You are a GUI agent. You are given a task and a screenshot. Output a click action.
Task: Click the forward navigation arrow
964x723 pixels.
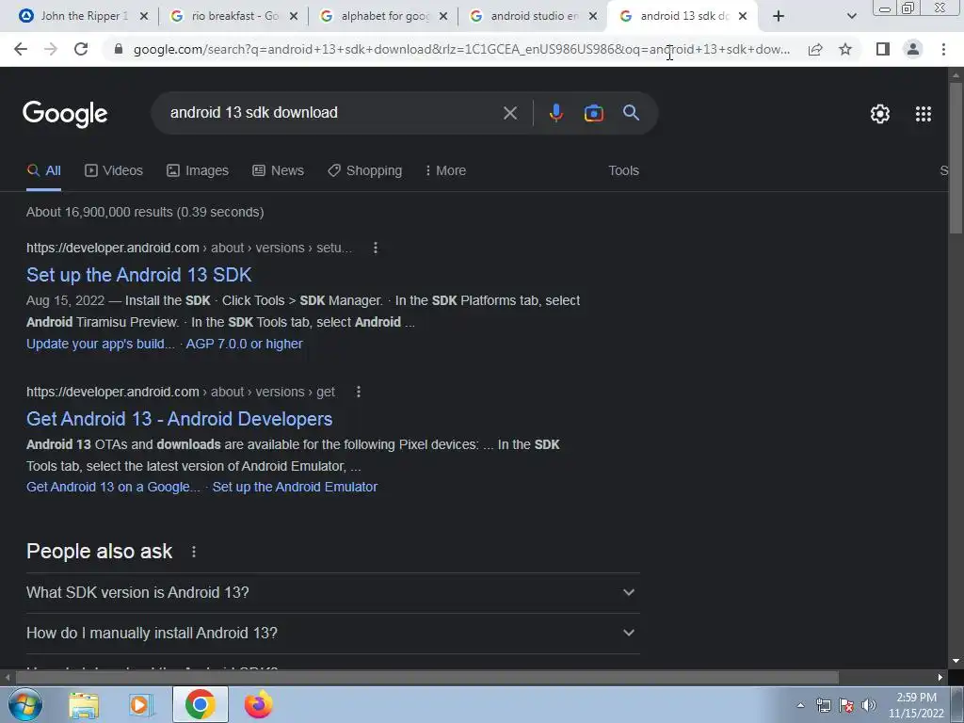51,49
